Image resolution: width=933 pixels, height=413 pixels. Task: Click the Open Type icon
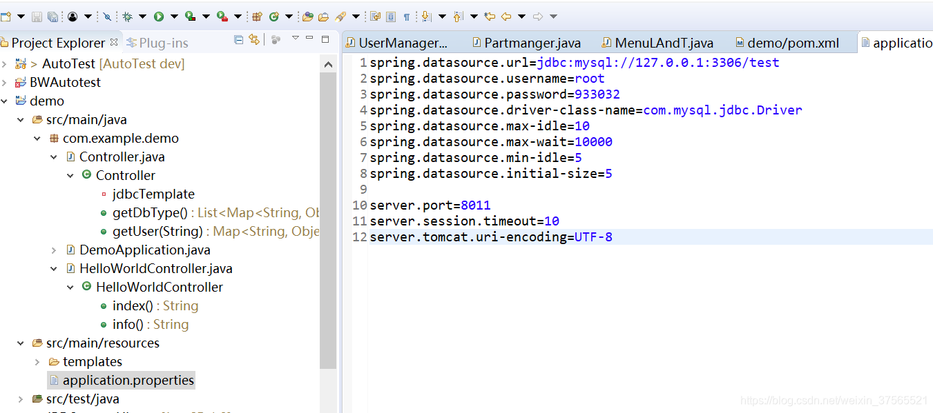(307, 16)
